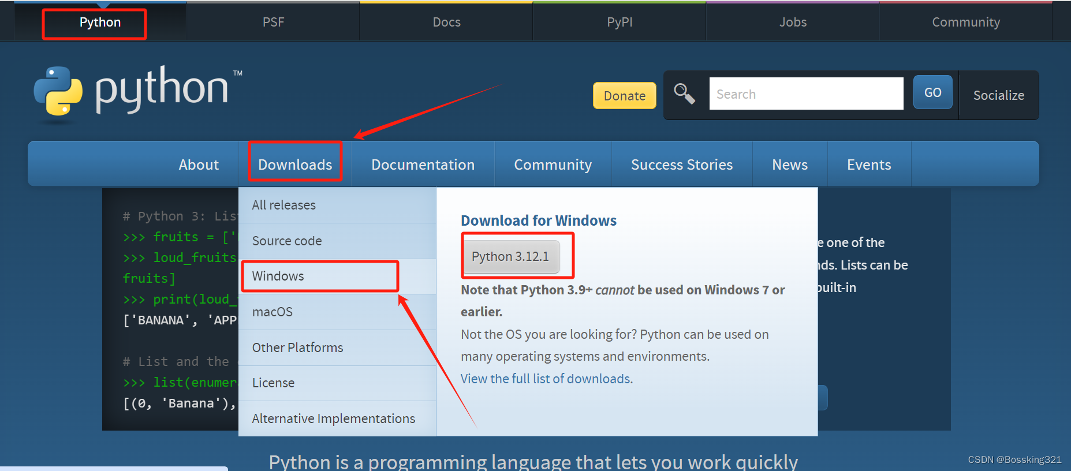Screen dimensions: 1071x471
Task: Open the PSF tab in top bar
Action: [x=273, y=22]
